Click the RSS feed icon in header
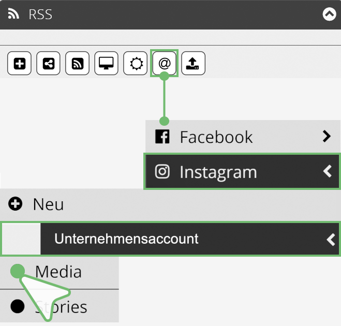 pyautogui.click(x=14, y=14)
